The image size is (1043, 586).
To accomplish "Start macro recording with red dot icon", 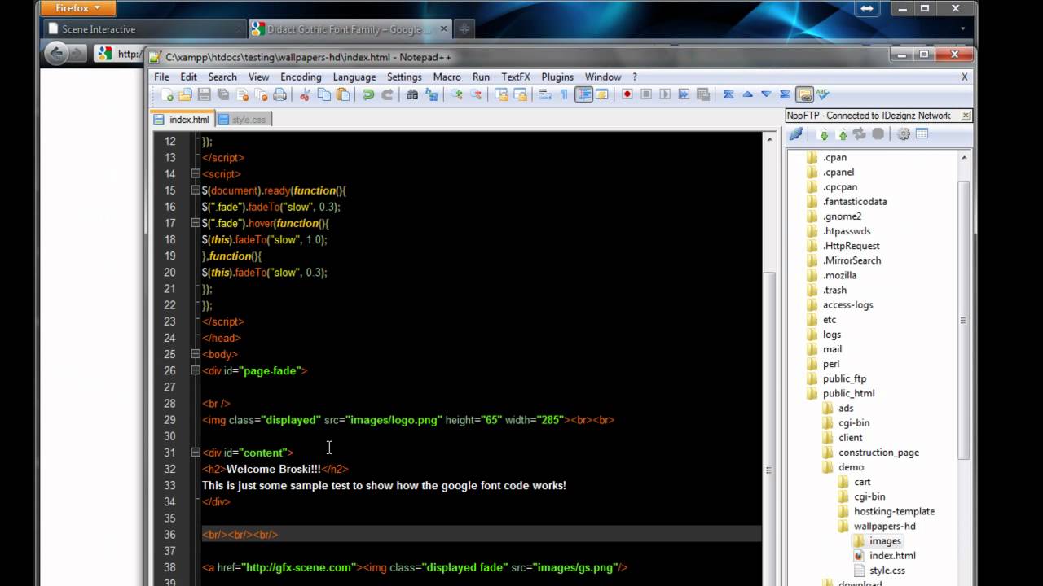I will coord(627,95).
